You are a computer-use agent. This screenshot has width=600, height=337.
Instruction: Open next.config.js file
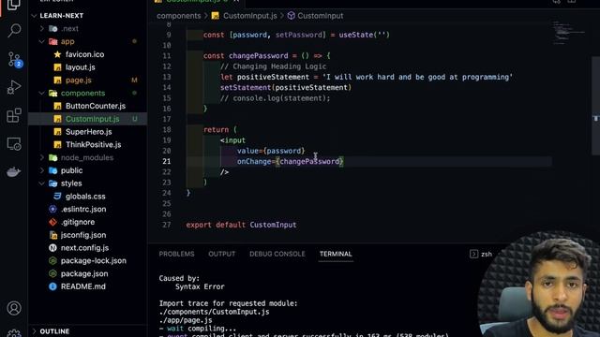84,248
